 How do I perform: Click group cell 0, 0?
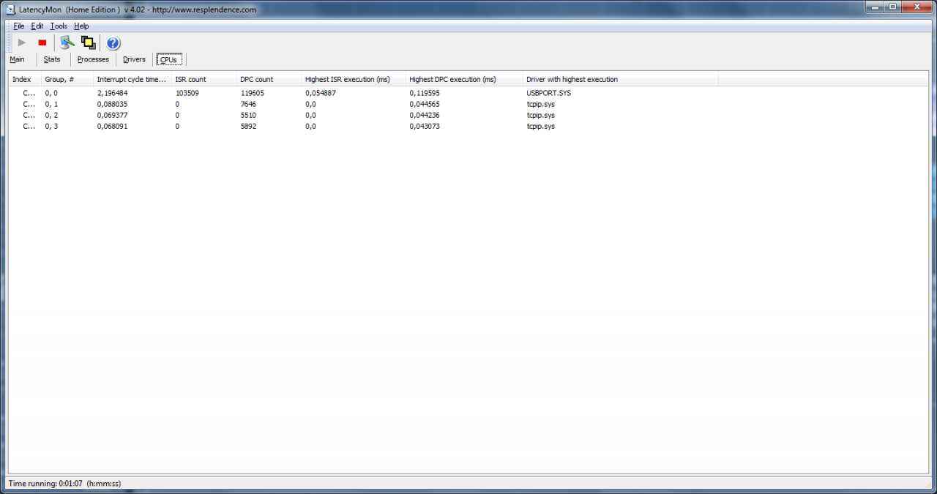[x=51, y=93]
